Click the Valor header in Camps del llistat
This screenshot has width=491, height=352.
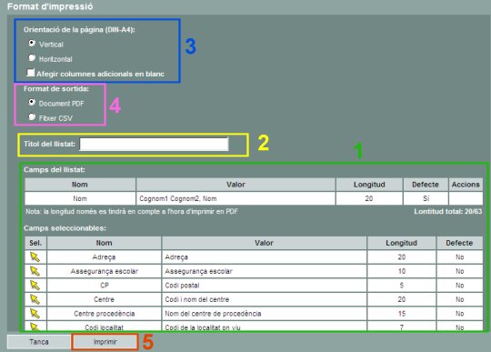click(x=235, y=185)
